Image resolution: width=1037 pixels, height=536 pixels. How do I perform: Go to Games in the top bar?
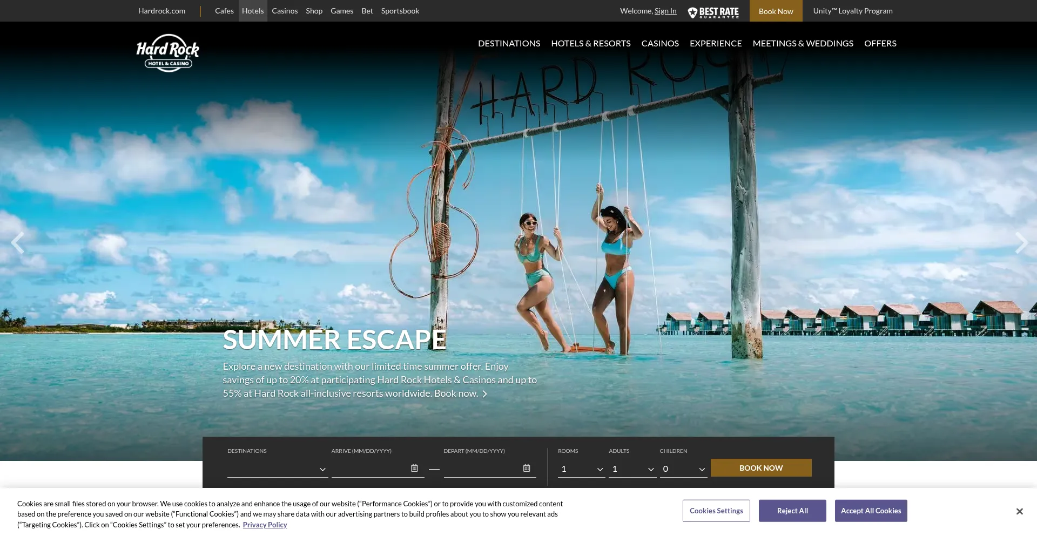[x=342, y=11]
